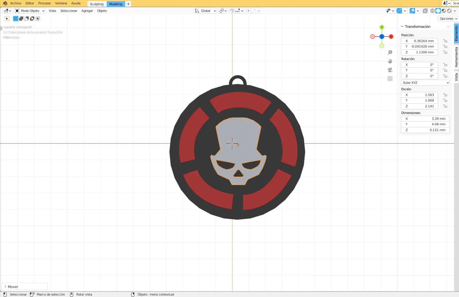This screenshot has width=459, height=297.
Task: Click the hand pan view icon
Action: pos(390,61)
